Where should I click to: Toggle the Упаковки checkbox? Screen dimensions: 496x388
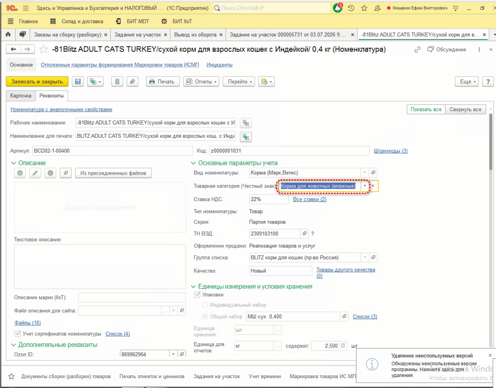coord(197,295)
